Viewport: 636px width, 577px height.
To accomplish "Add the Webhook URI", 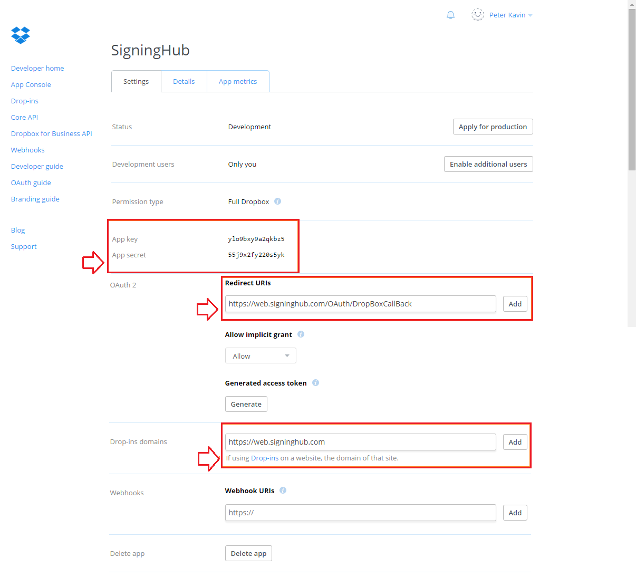I will click(515, 513).
